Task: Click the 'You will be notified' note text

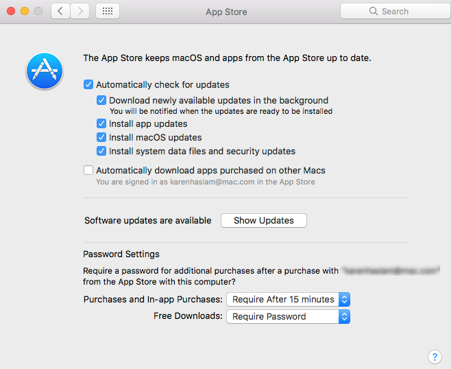Action: tap(221, 111)
